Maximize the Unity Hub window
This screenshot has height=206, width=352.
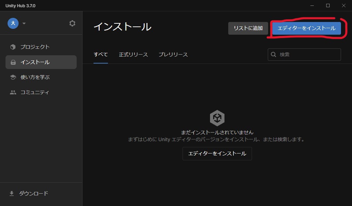click(328, 5)
